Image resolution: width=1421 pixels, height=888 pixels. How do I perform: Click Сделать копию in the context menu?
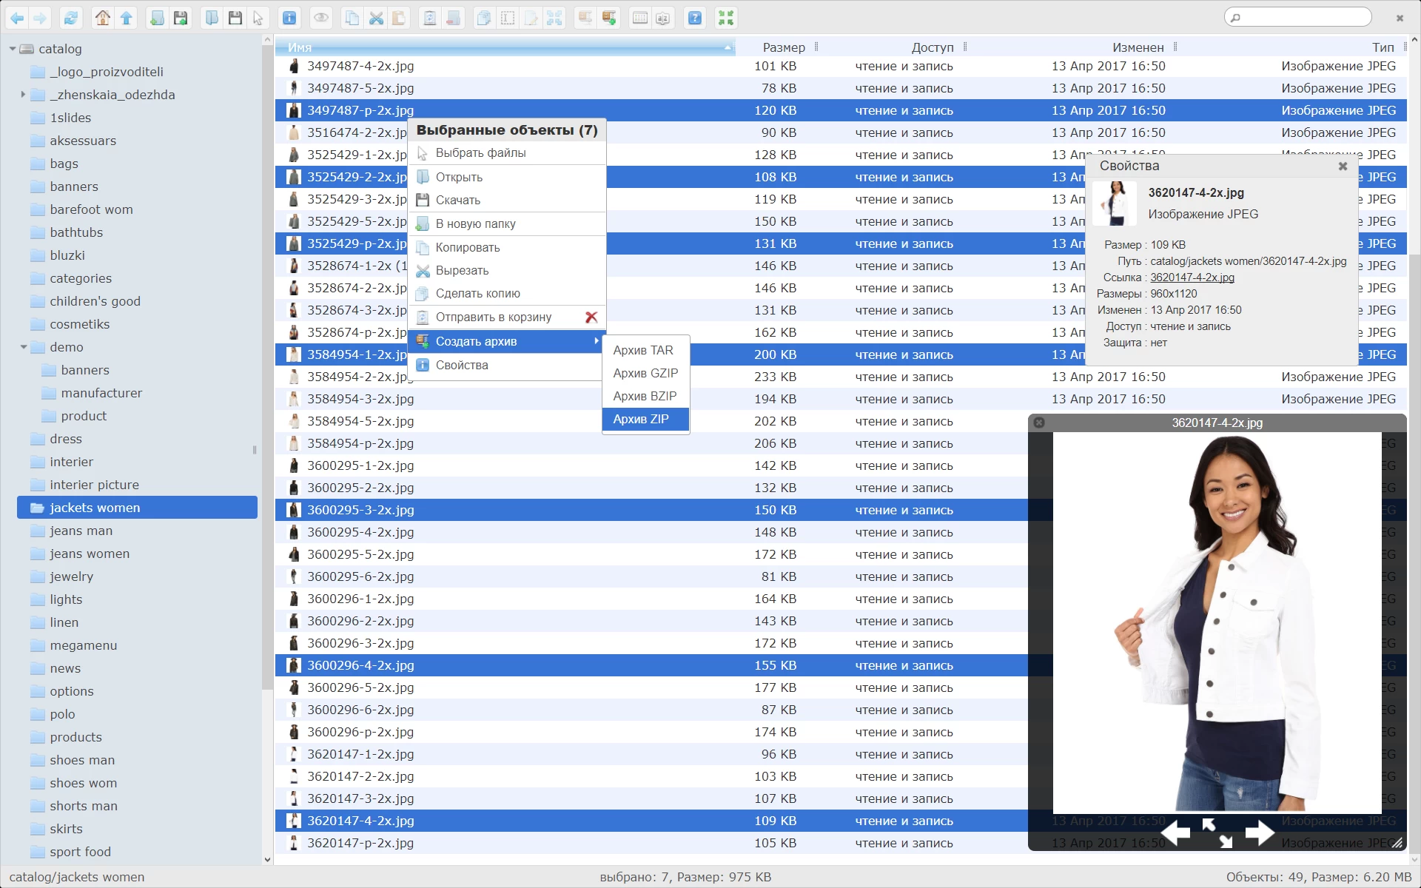(x=506, y=293)
